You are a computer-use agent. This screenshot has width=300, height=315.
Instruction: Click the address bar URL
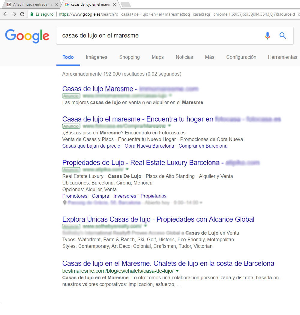[x=179, y=14]
